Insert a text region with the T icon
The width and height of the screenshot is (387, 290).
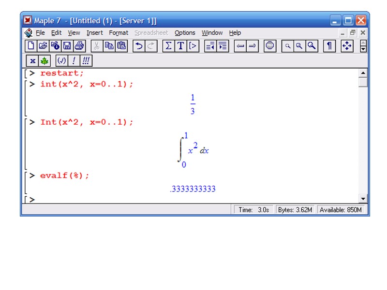point(180,46)
